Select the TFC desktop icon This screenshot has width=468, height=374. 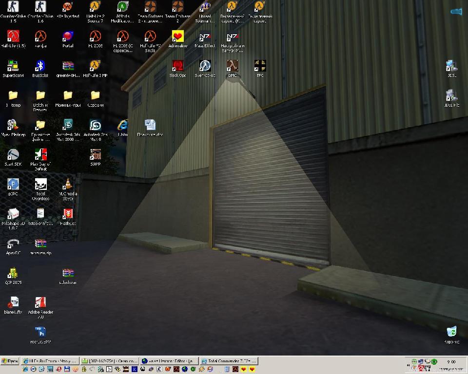pos(260,69)
